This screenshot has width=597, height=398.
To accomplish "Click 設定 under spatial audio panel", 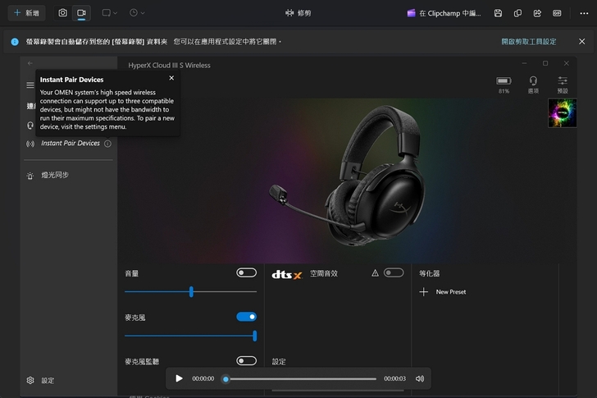I will [x=279, y=362].
